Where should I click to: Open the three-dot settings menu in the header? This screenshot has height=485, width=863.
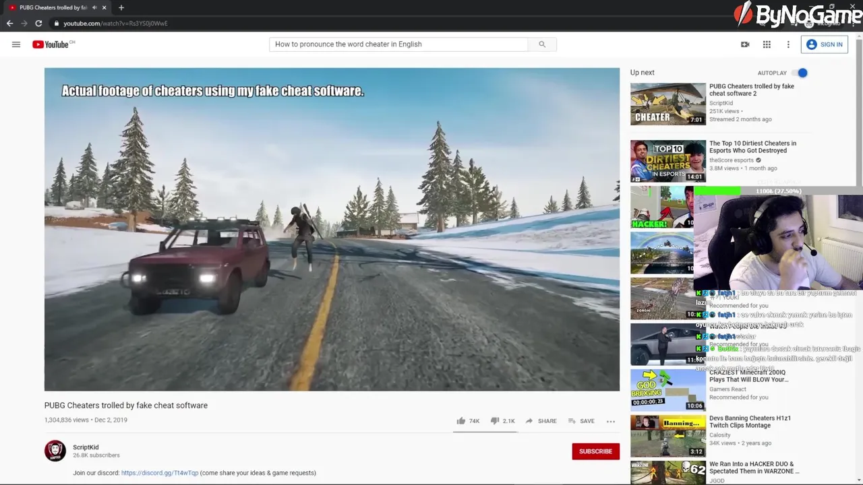coord(788,44)
